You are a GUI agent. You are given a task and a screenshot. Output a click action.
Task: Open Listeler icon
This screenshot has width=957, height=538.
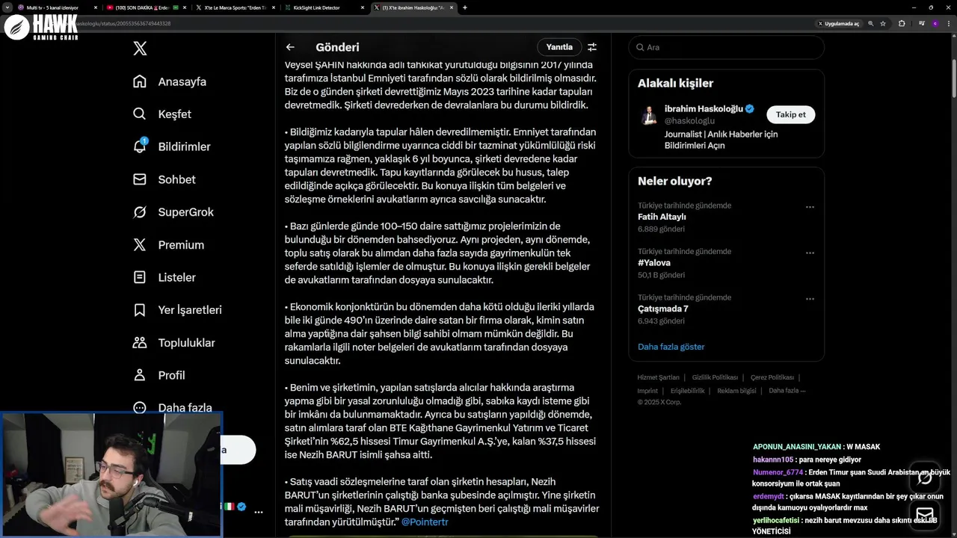tap(140, 277)
